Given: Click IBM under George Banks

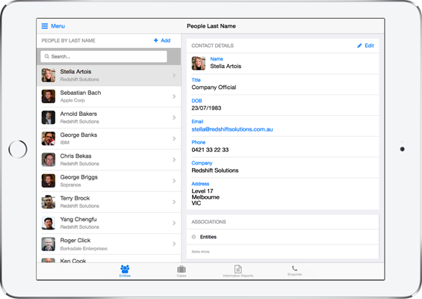Looking at the screenshot, I should click(64, 143).
